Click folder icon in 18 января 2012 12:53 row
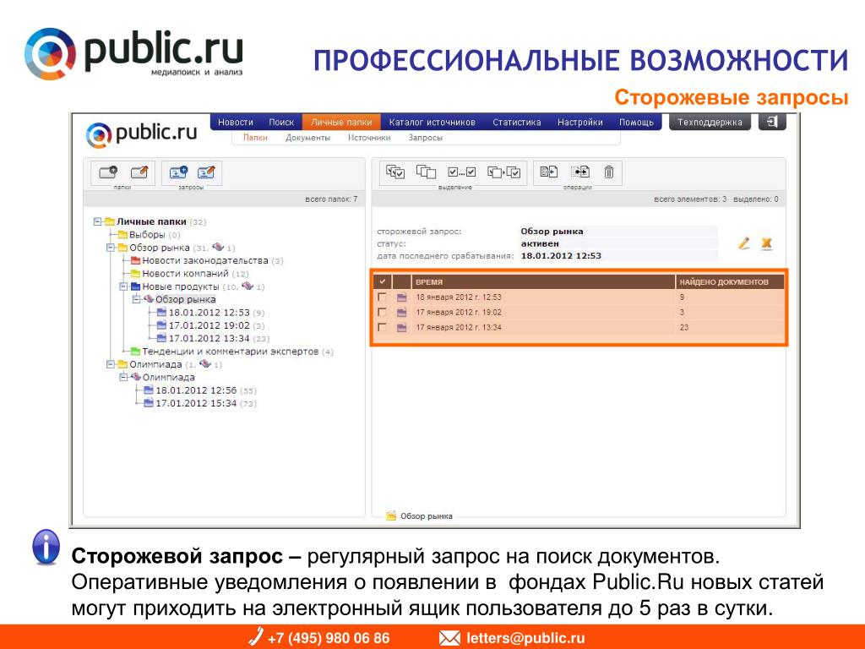Screen dimensions: 865x649 coord(401,297)
